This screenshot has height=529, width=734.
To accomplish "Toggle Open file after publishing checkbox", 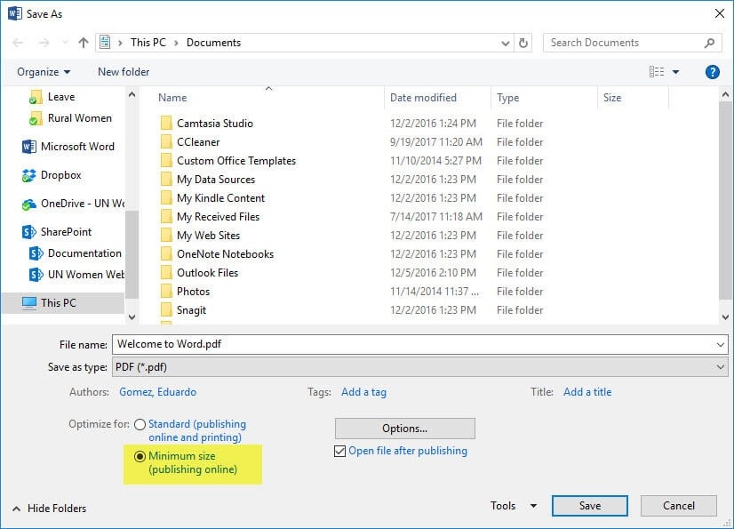I will coord(339,452).
